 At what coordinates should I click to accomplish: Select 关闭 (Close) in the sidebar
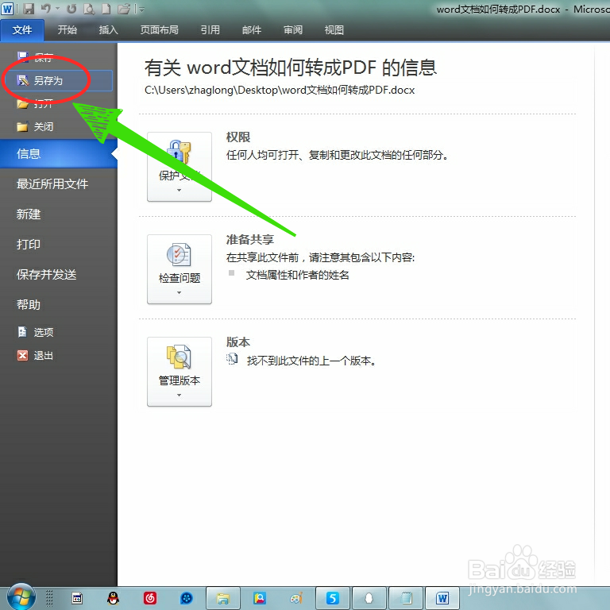tap(43, 126)
